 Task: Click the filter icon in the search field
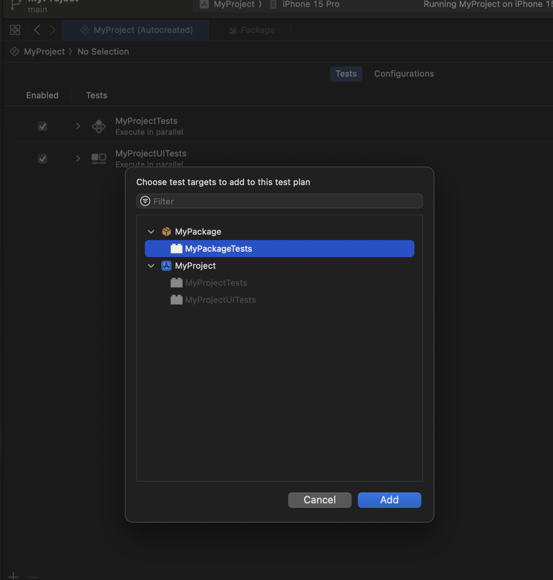click(145, 201)
